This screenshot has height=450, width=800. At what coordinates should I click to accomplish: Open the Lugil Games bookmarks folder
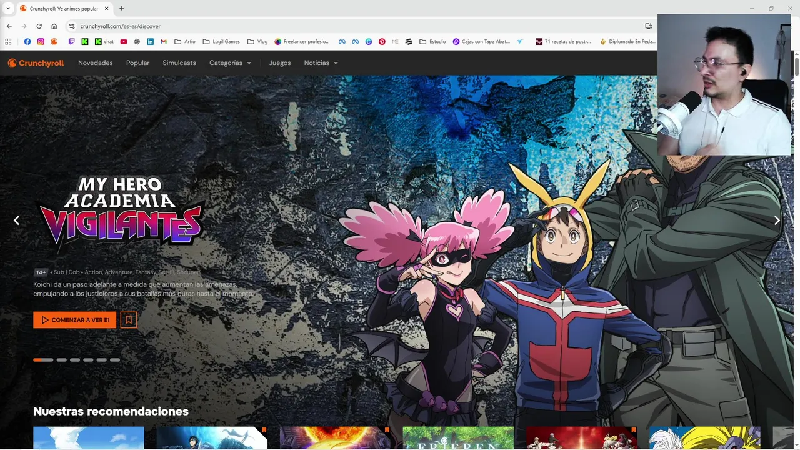tap(222, 42)
